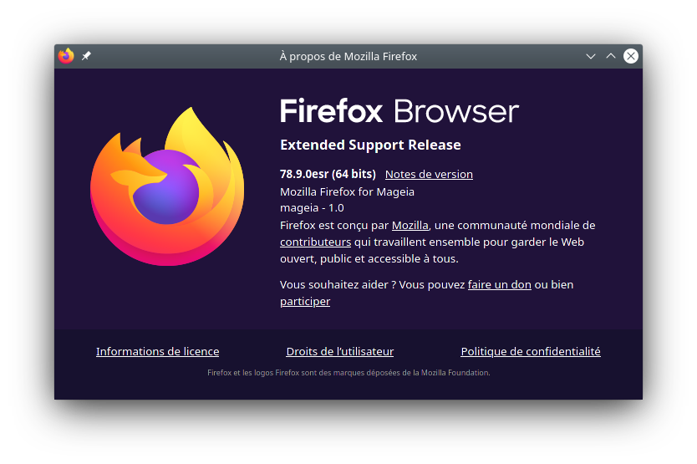Open Droits de l'utilisateur link

[340, 351]
